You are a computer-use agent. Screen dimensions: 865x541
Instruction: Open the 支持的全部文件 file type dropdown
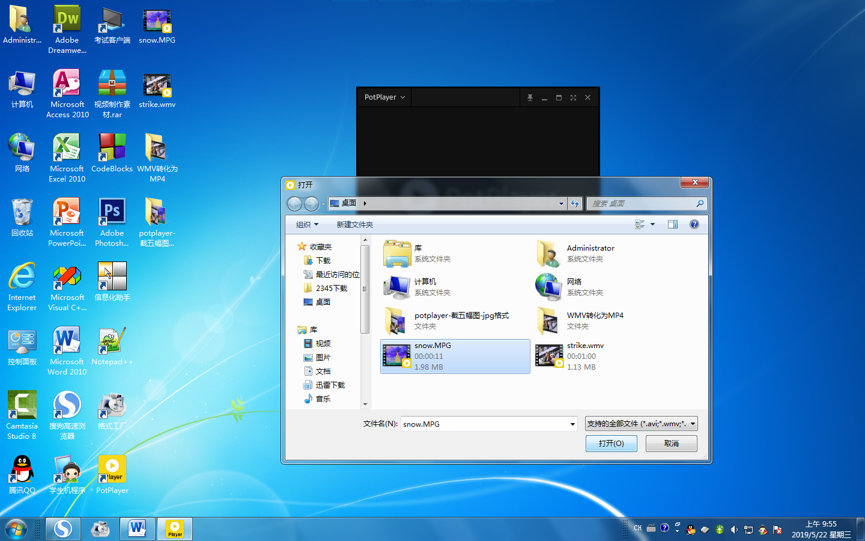coord(642,424)
